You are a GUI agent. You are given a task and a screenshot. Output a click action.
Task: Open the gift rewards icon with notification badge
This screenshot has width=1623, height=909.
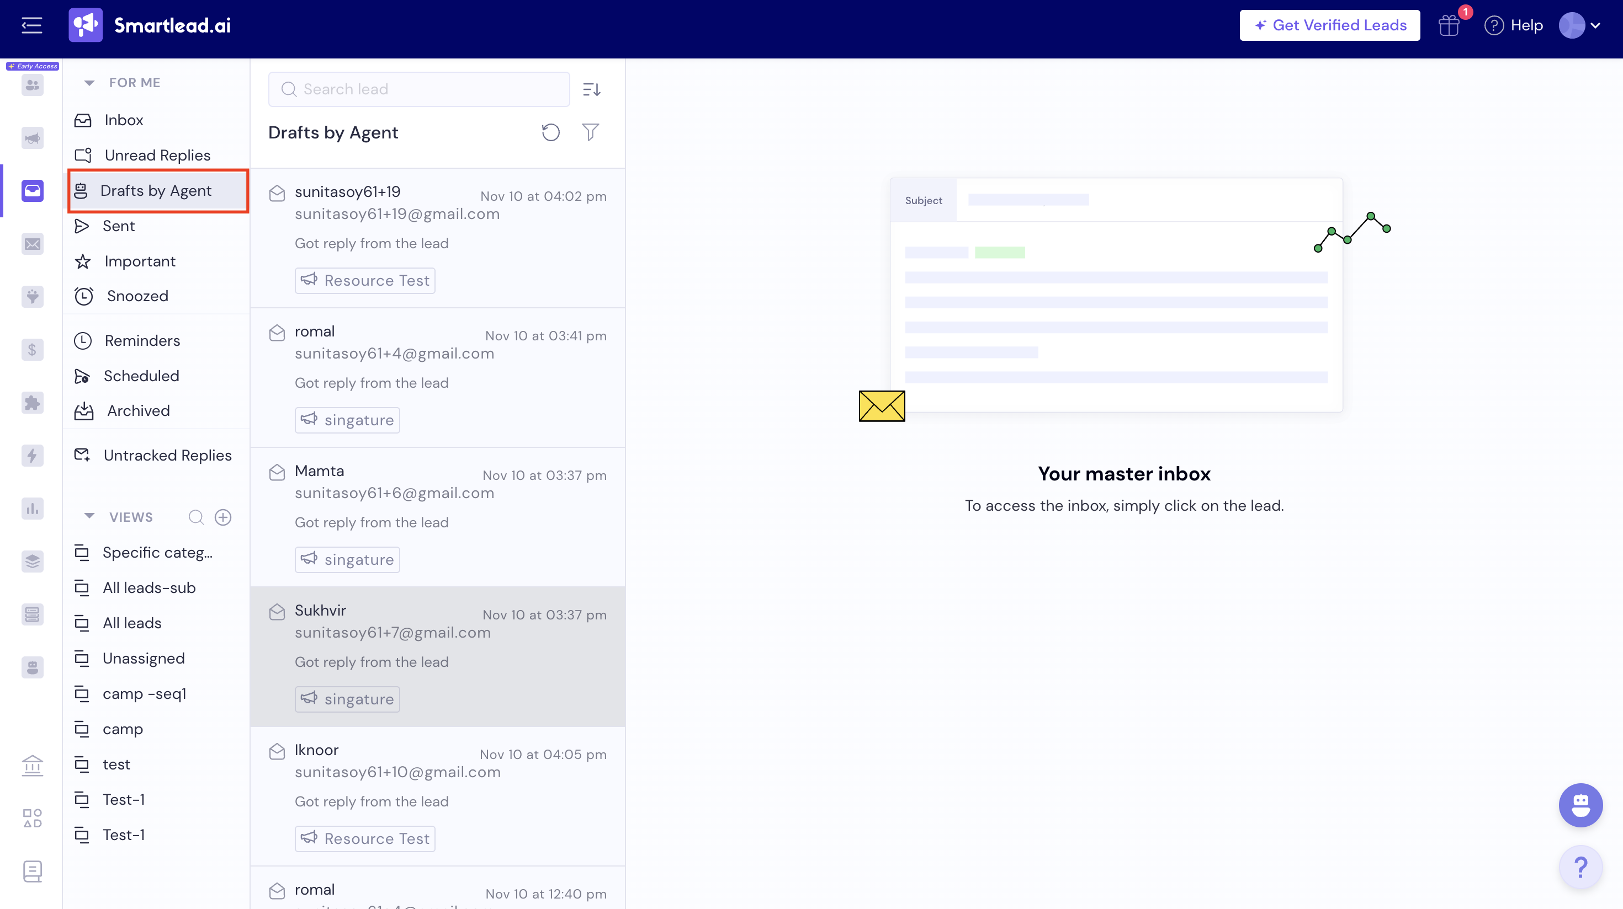point(1449,25)
